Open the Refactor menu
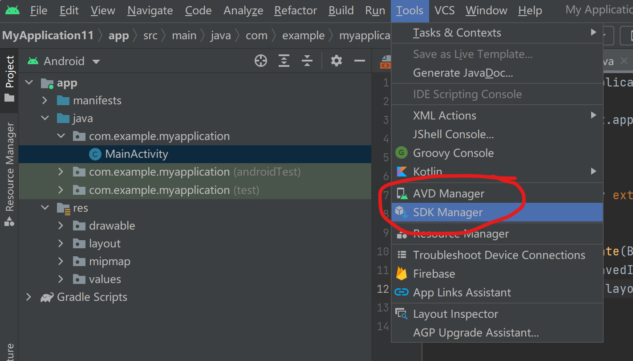The height and width of the screenshot is (361, 633). 296,11
